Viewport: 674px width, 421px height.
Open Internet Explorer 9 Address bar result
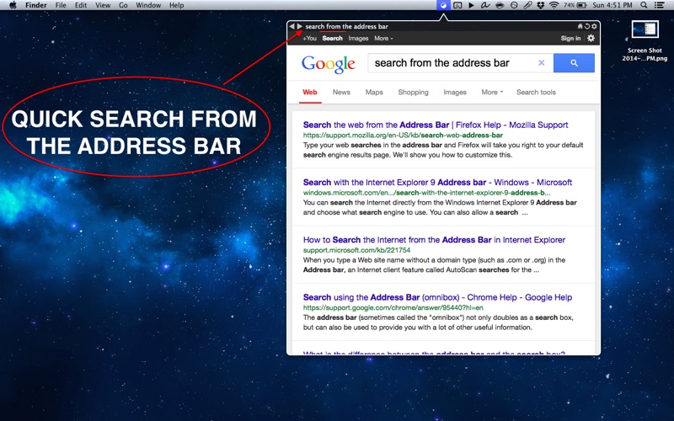[x=437, y=182]
